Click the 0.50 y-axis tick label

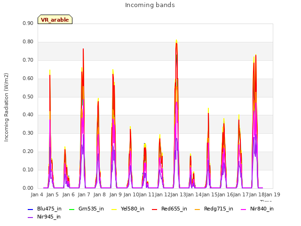click(28, 97)
